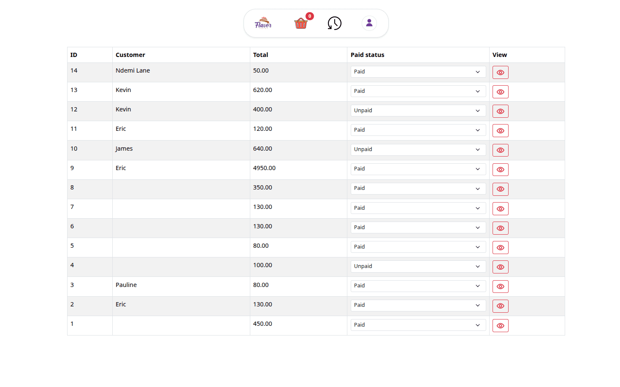Open the shopping cart with 0 items

[x=301, y=23]
